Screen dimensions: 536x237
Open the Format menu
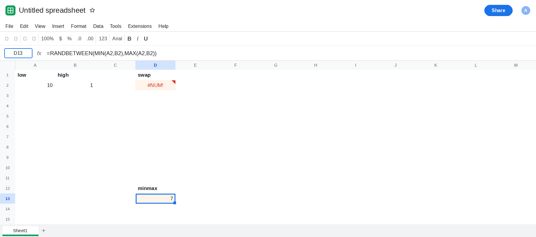(x=79, y=26)
